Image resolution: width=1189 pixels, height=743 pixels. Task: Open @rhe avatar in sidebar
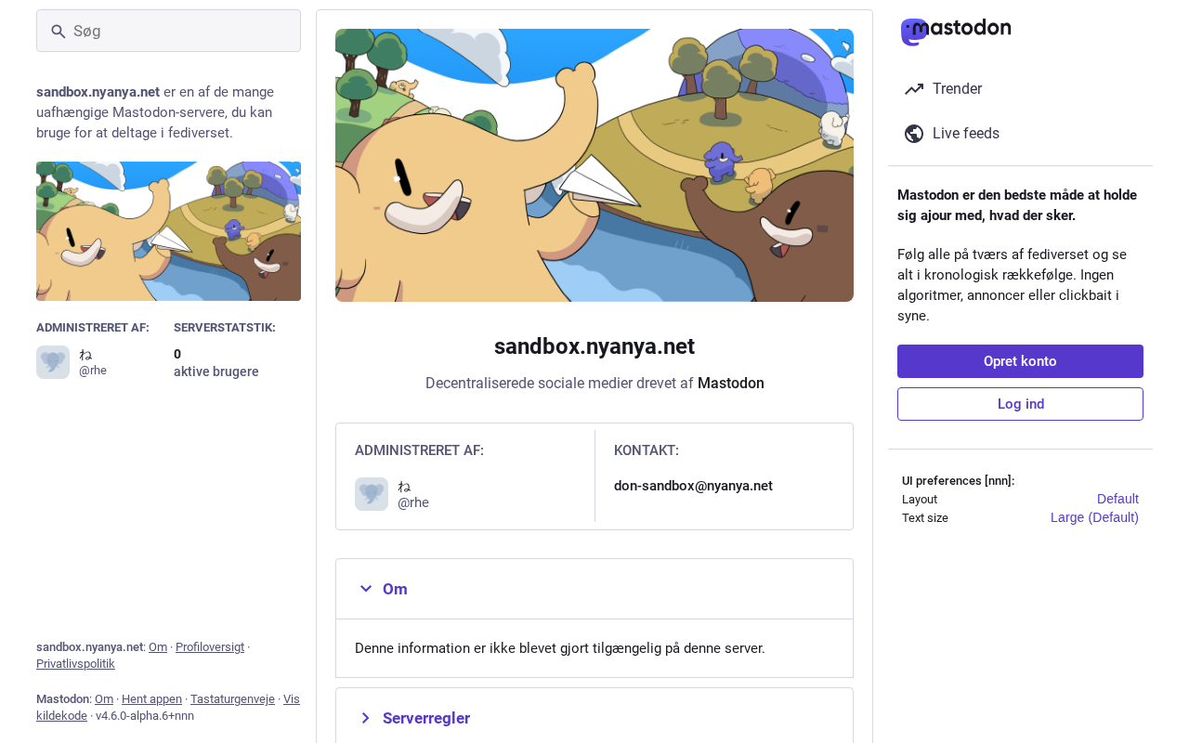pyautogui.click(x=53, y=362)
